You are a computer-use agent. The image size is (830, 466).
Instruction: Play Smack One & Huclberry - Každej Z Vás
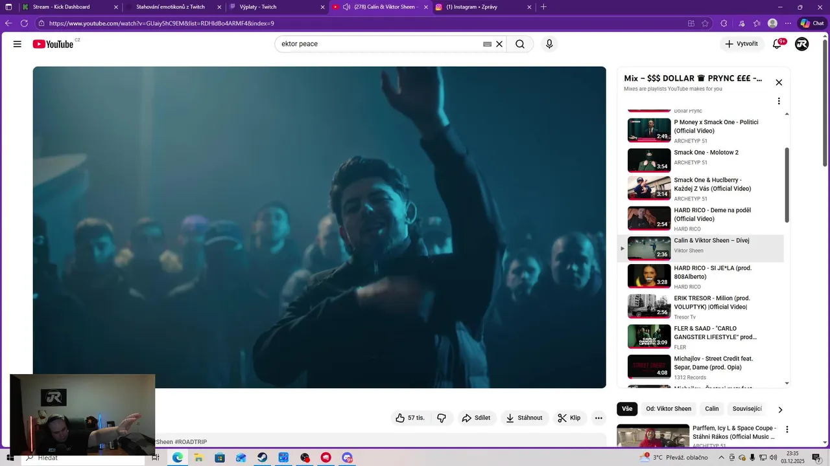click(x=700, y=188)
